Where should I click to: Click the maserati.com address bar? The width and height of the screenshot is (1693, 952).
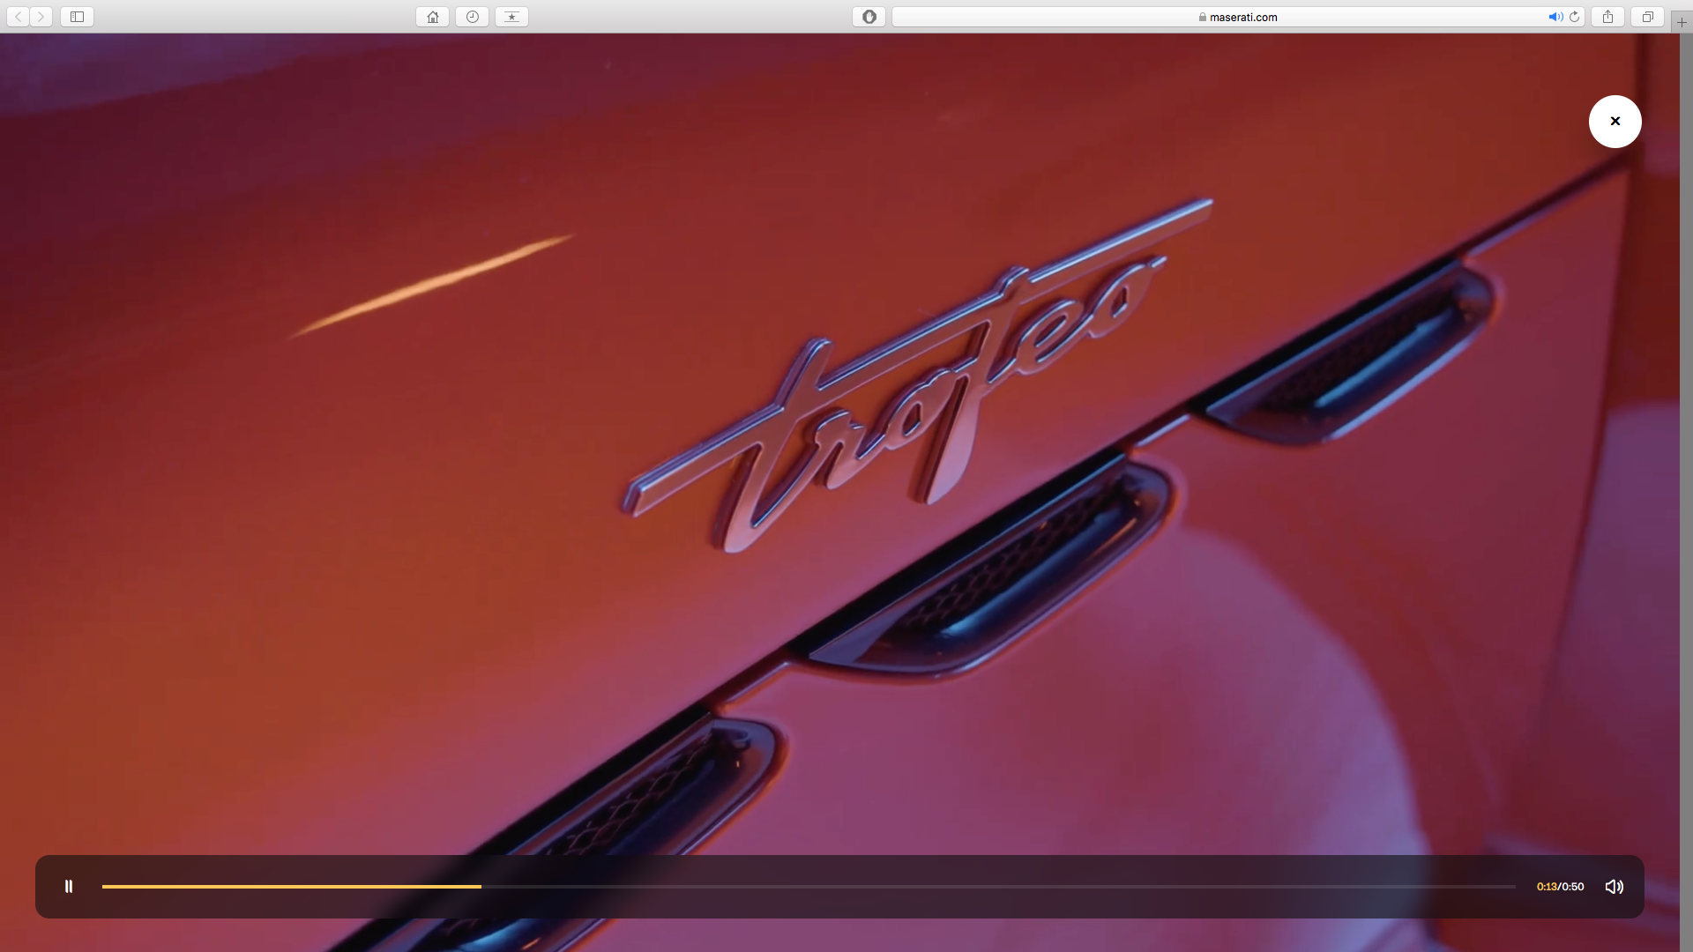click(x=1238, y=17)
